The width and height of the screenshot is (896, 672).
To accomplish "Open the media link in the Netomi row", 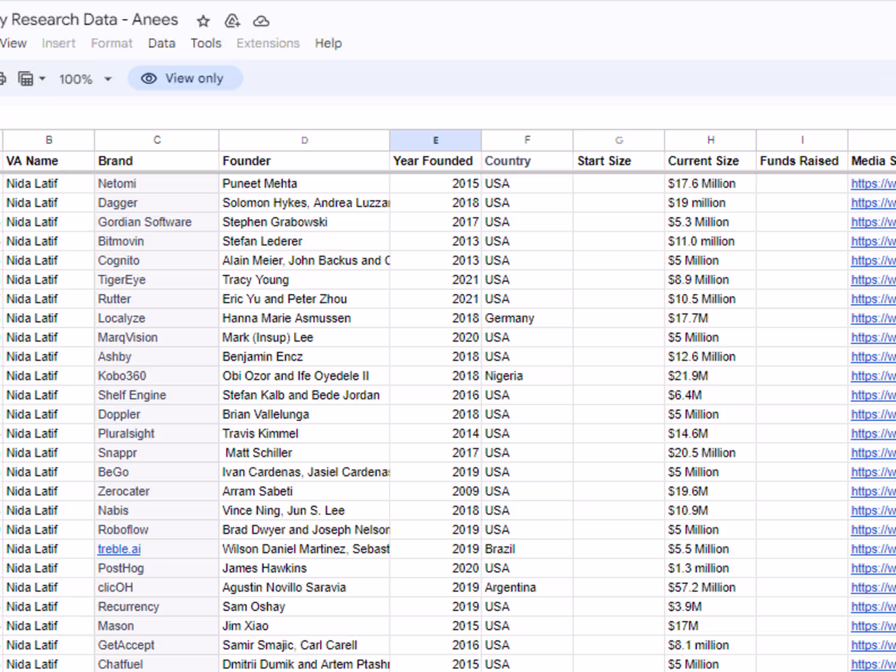I will point(872,184).
